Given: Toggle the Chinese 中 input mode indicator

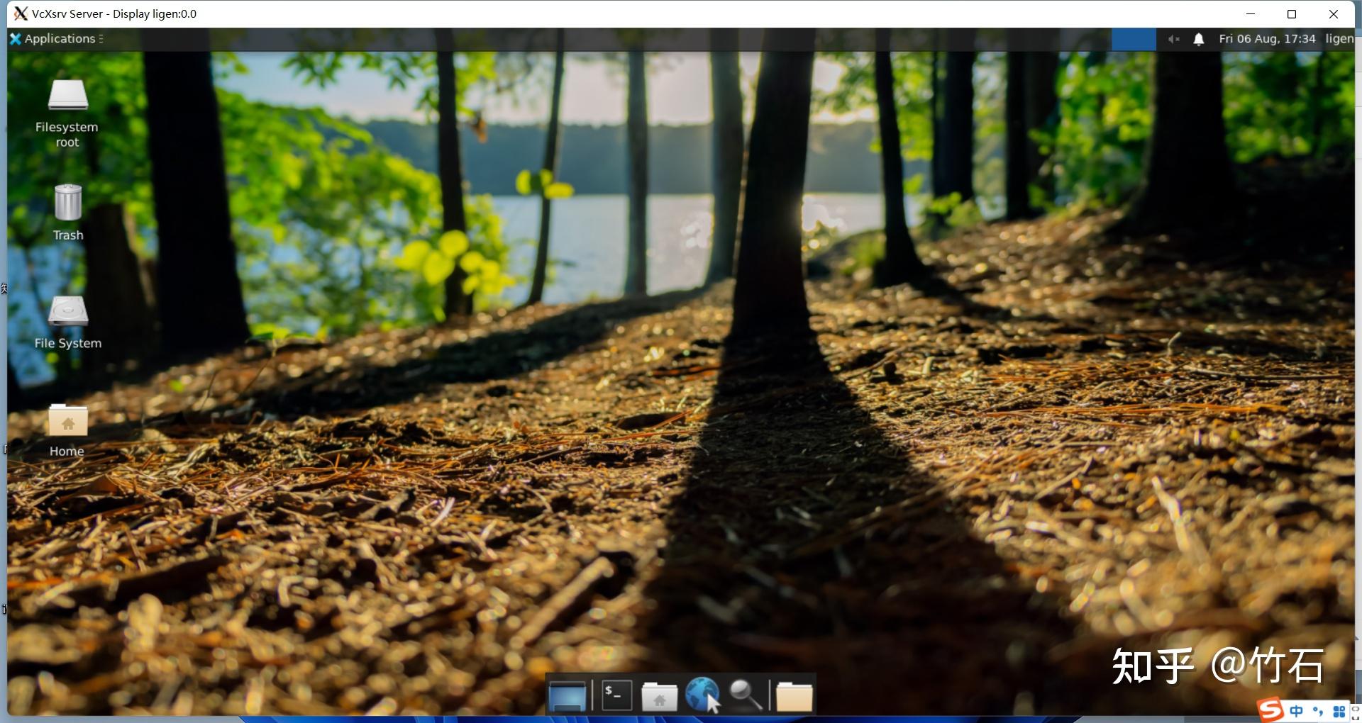Looking at the screenshot, I should [x=1296, y=711].
